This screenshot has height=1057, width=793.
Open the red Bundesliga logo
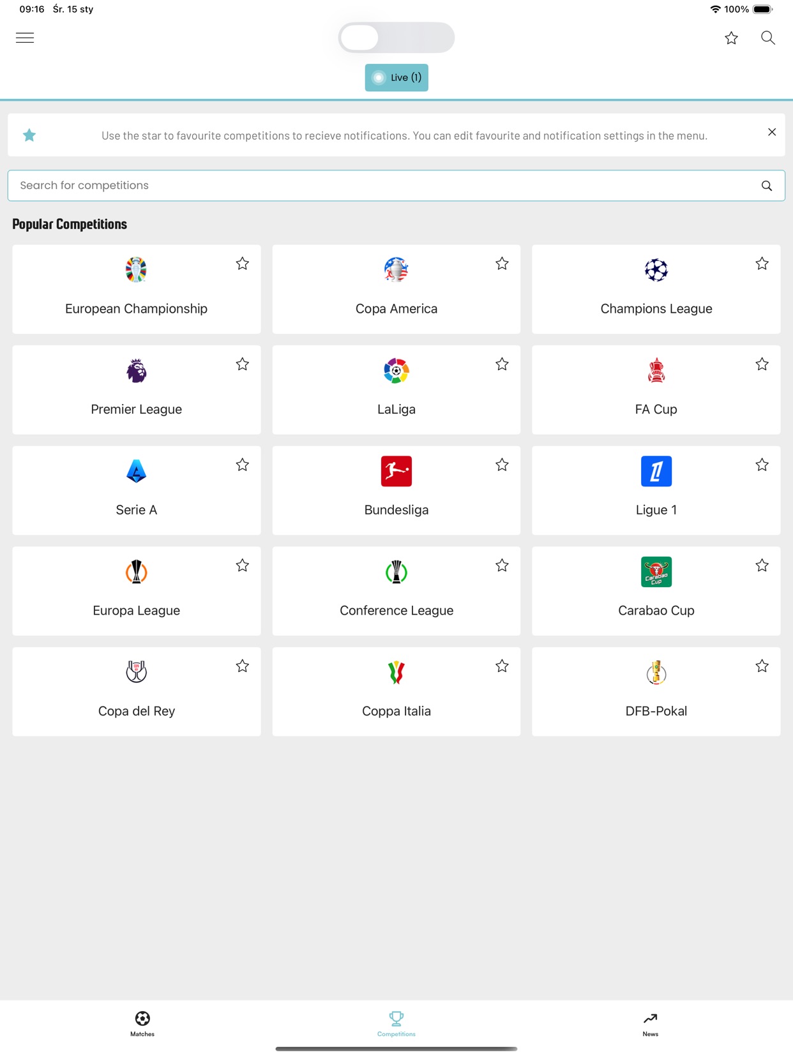(396, 471)
